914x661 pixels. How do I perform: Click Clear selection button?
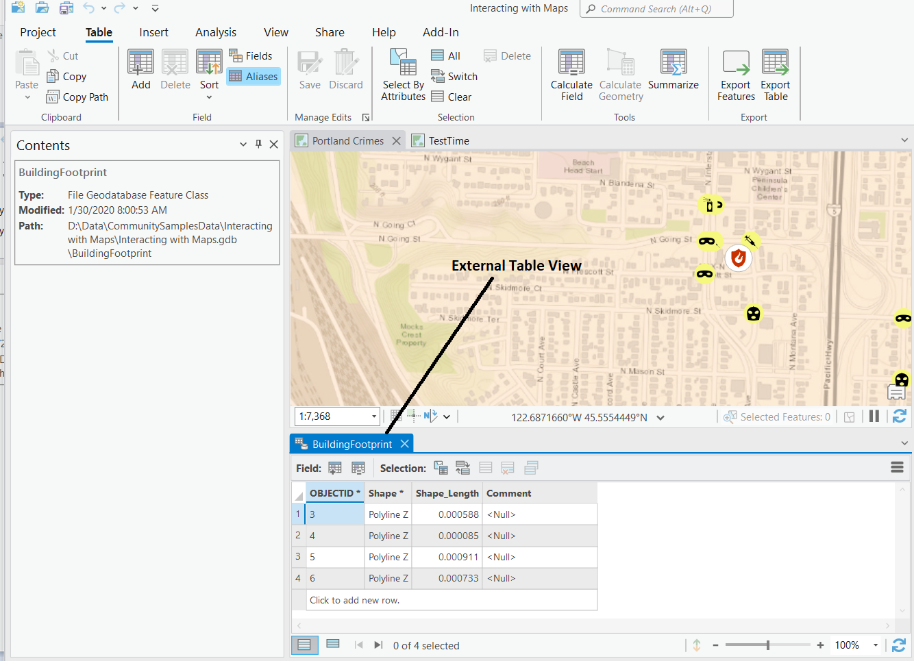(x=452, y=97)
